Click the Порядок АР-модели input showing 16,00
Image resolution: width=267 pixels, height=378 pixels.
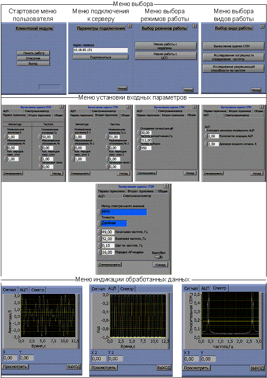(x=108, y=252)
